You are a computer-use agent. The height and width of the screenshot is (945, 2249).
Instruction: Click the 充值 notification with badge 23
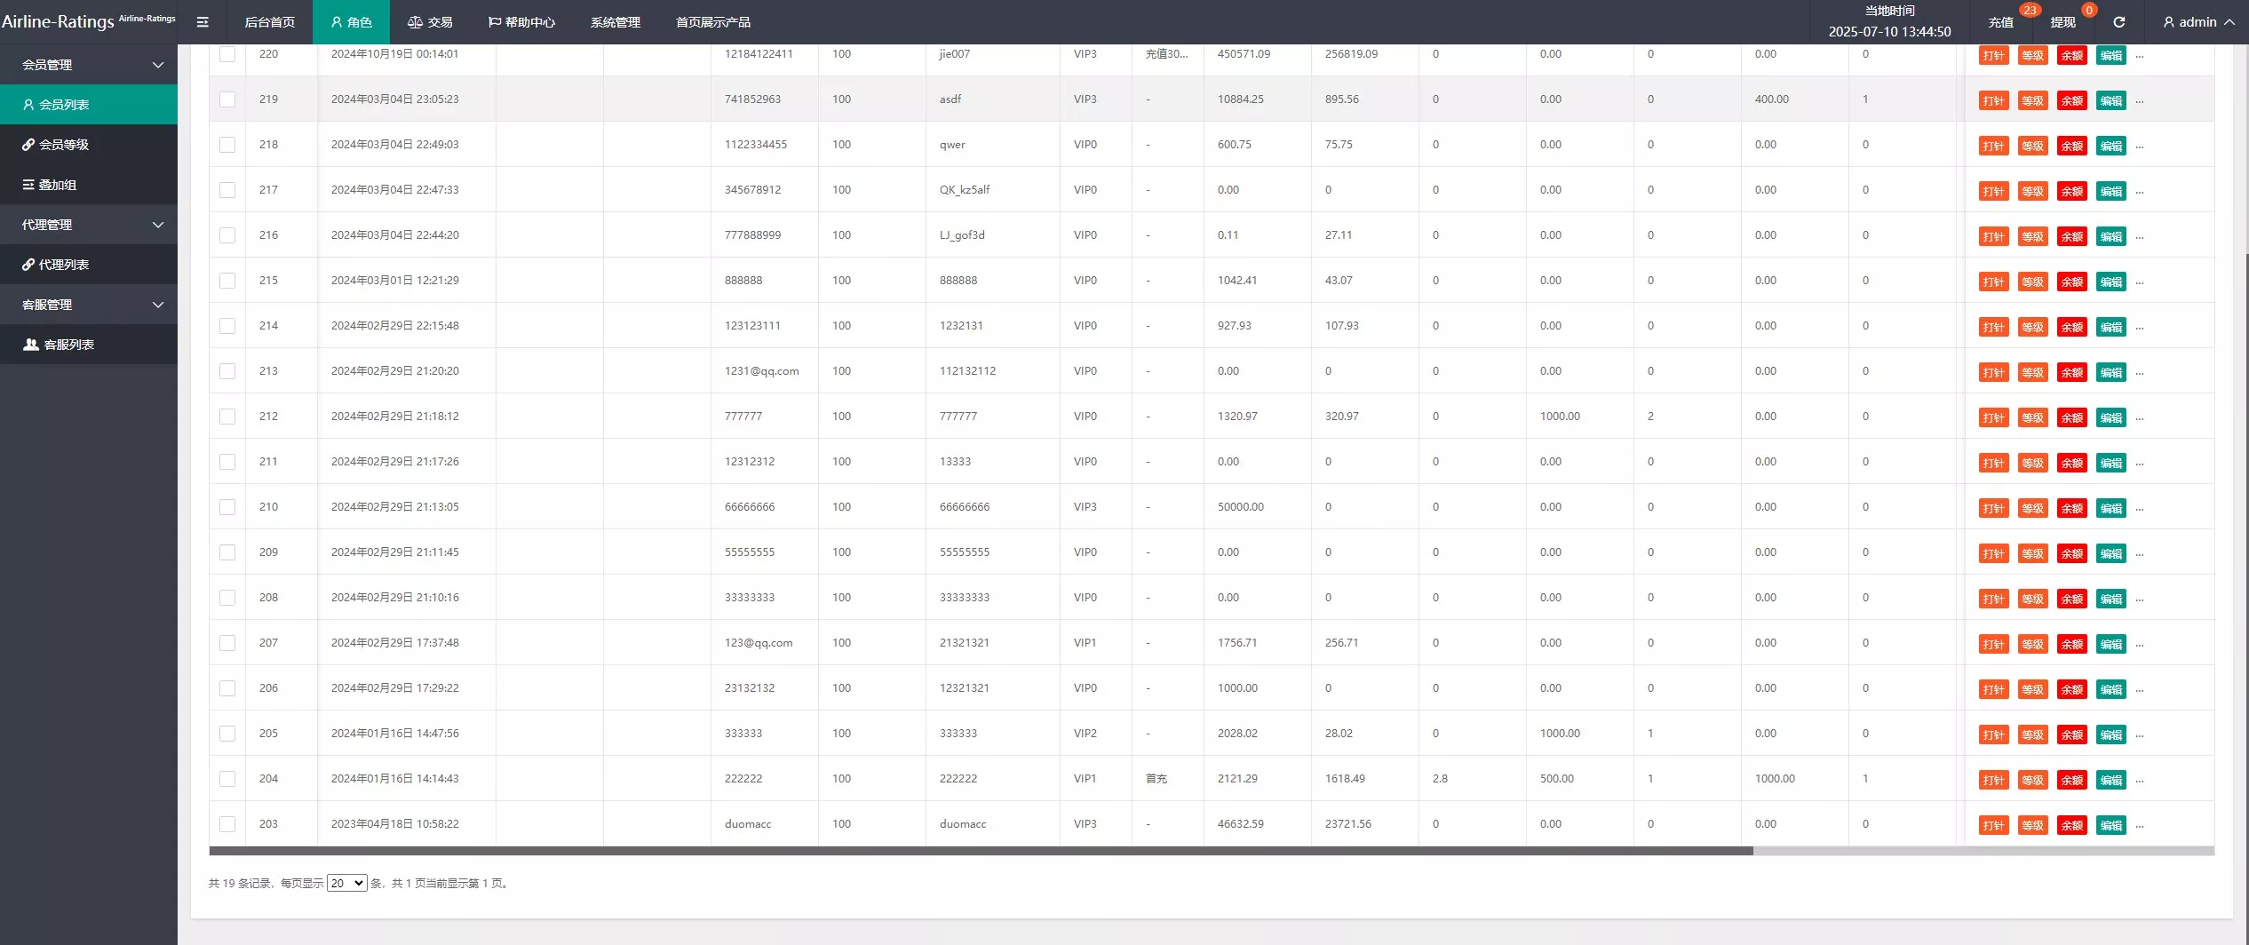pos(2000,22)
